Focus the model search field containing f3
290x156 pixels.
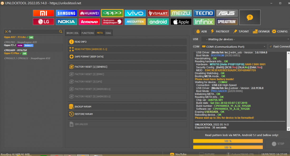tap(33, 32)
